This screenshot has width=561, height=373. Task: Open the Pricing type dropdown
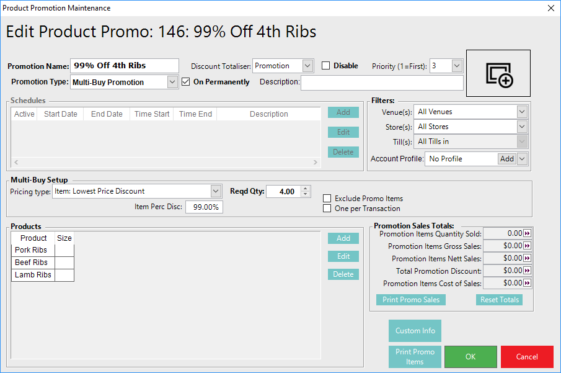[216, 191]
